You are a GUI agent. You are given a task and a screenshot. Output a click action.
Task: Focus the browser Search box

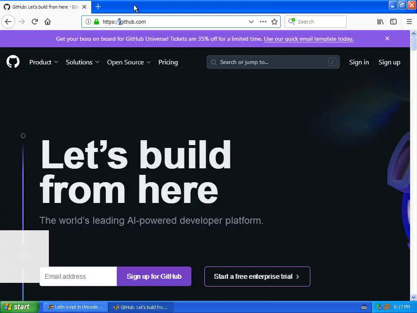[x=316, y=22]
